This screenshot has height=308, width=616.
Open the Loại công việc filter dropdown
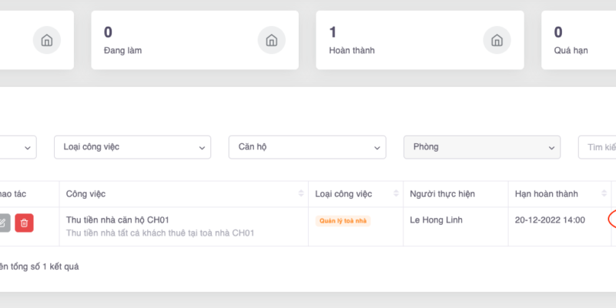[132, 146]
